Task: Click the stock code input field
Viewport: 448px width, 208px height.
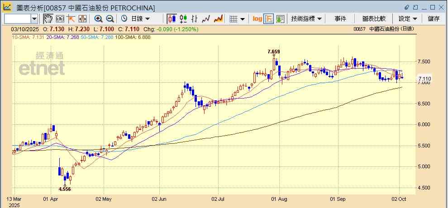Action: pyautogui.click(x=17, y=19)
